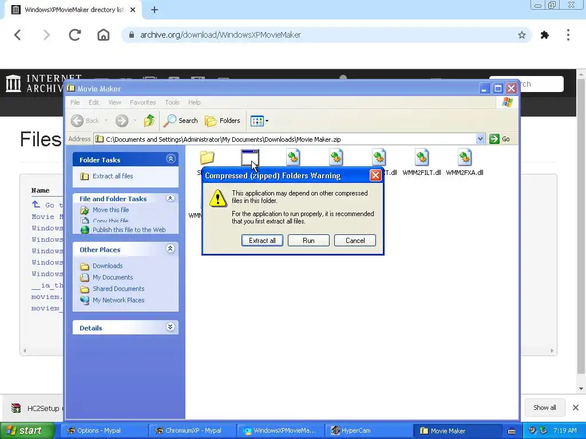Select the WMM2FILT.dll file
Screen dimensions: 586x439
click(422, 162)
